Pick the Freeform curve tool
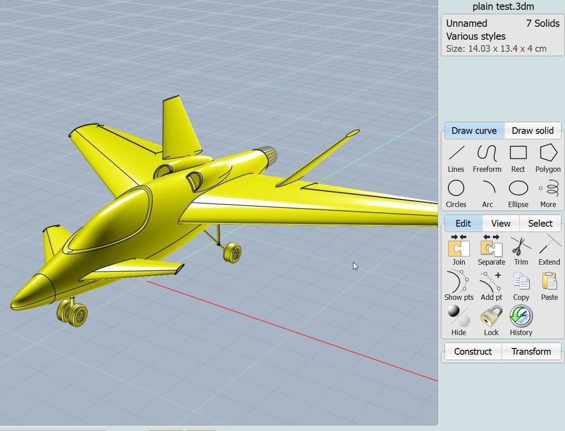The width and height of the screenshot is (565, 431). (x=487, y=158)
